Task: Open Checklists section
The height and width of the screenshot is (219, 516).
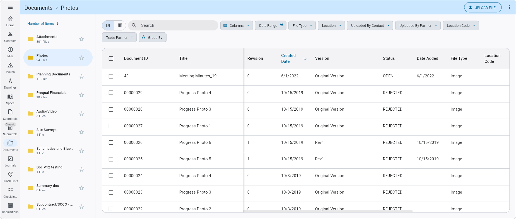Action: 10,193
